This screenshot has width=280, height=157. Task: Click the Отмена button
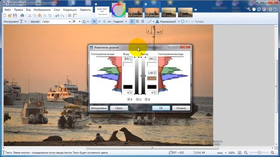[181, 108]
